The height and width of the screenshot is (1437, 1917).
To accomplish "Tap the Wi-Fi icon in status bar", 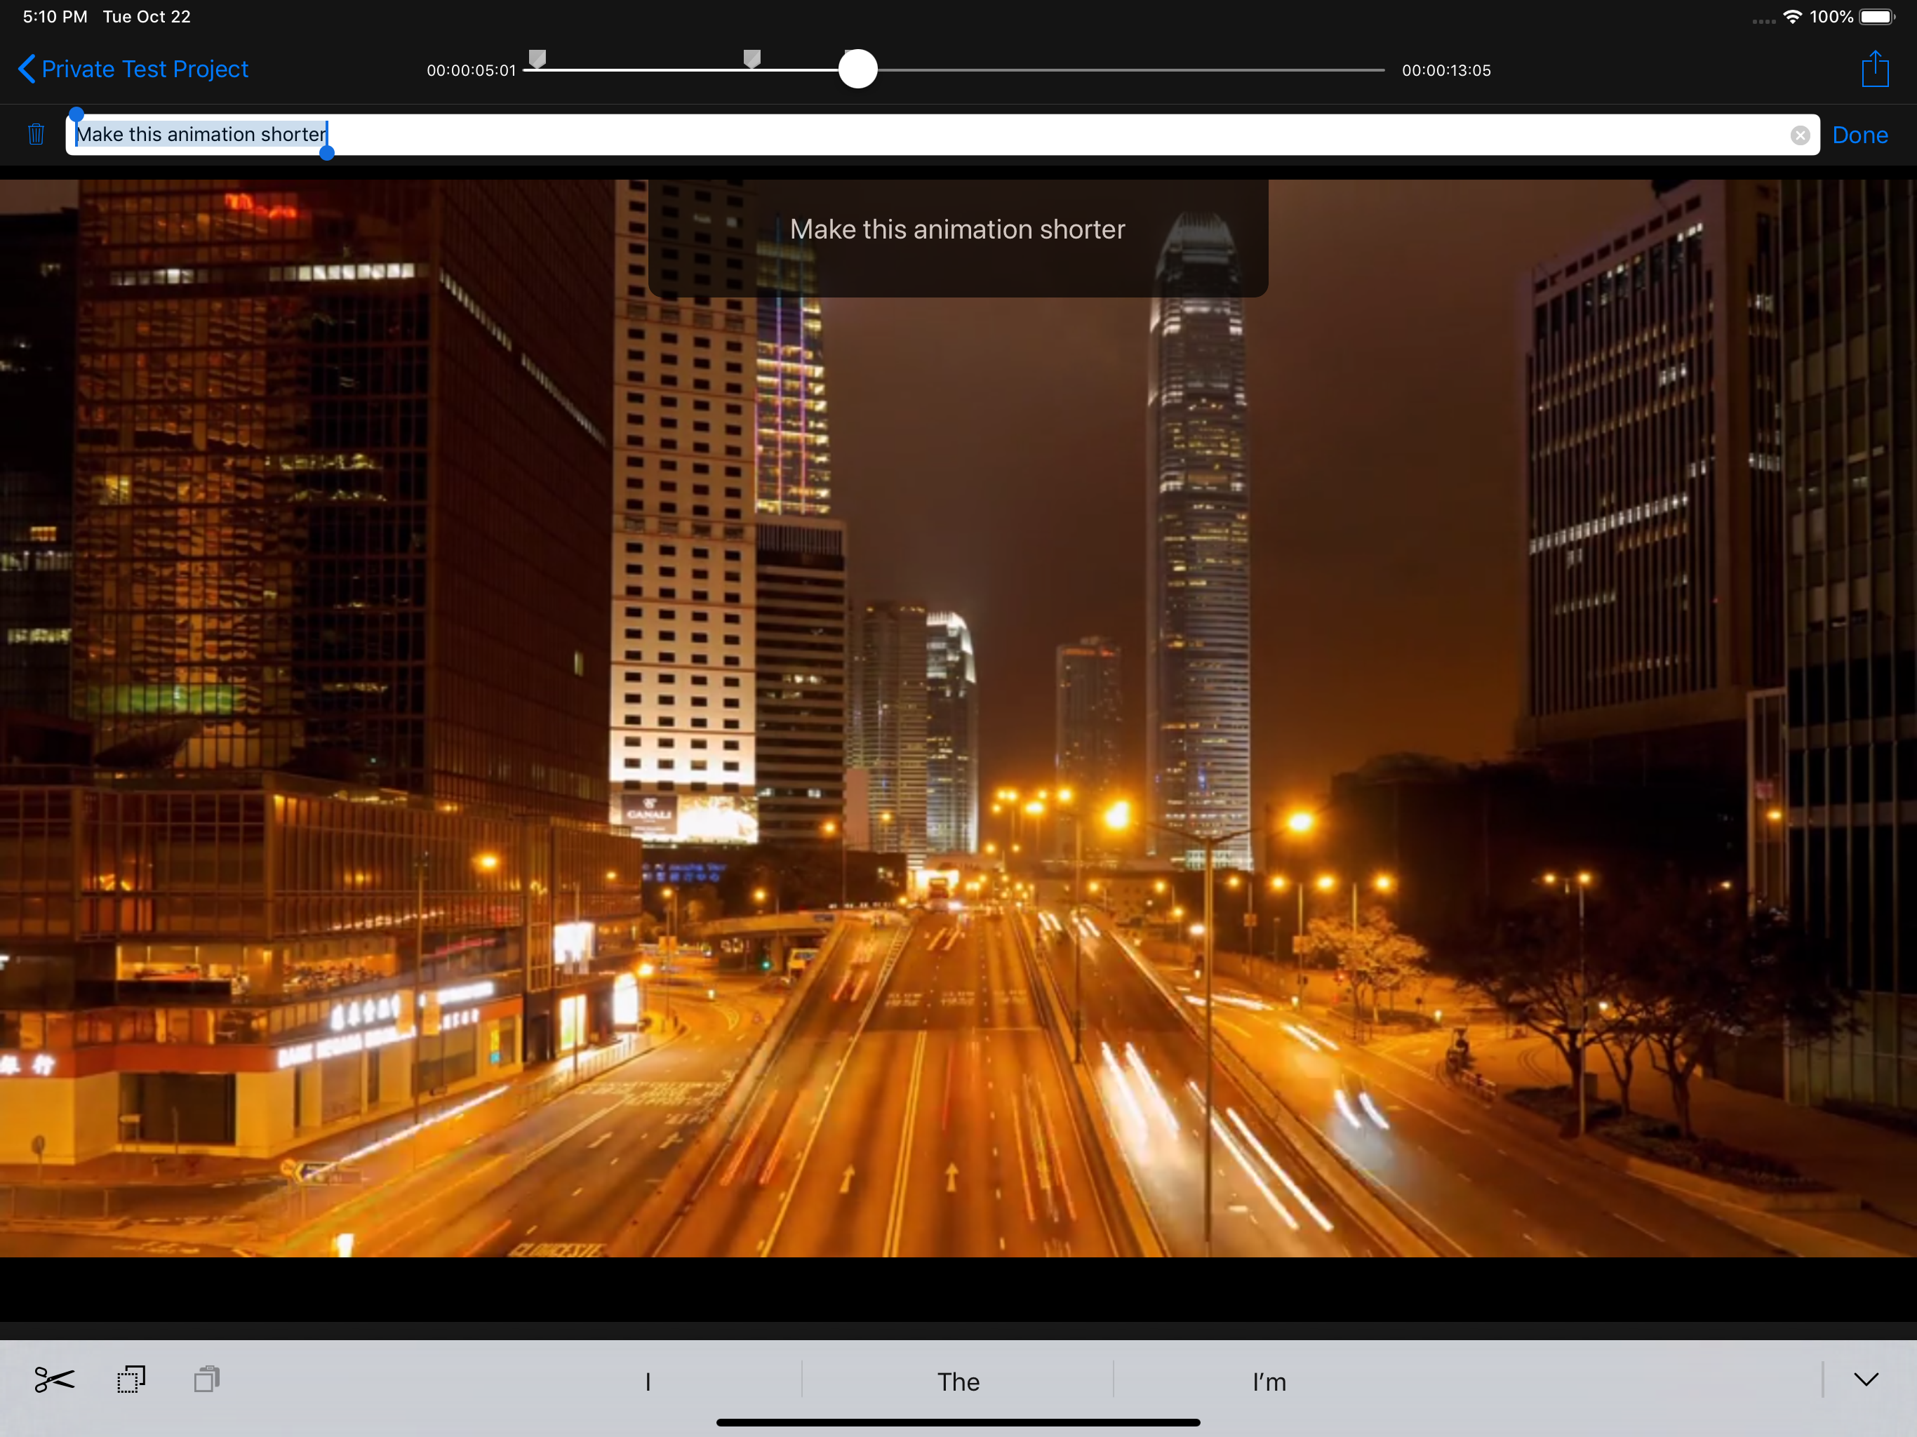I will coord(1792,16).
